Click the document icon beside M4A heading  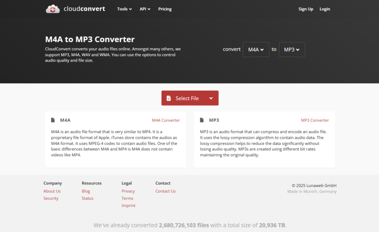click(53, 120)
